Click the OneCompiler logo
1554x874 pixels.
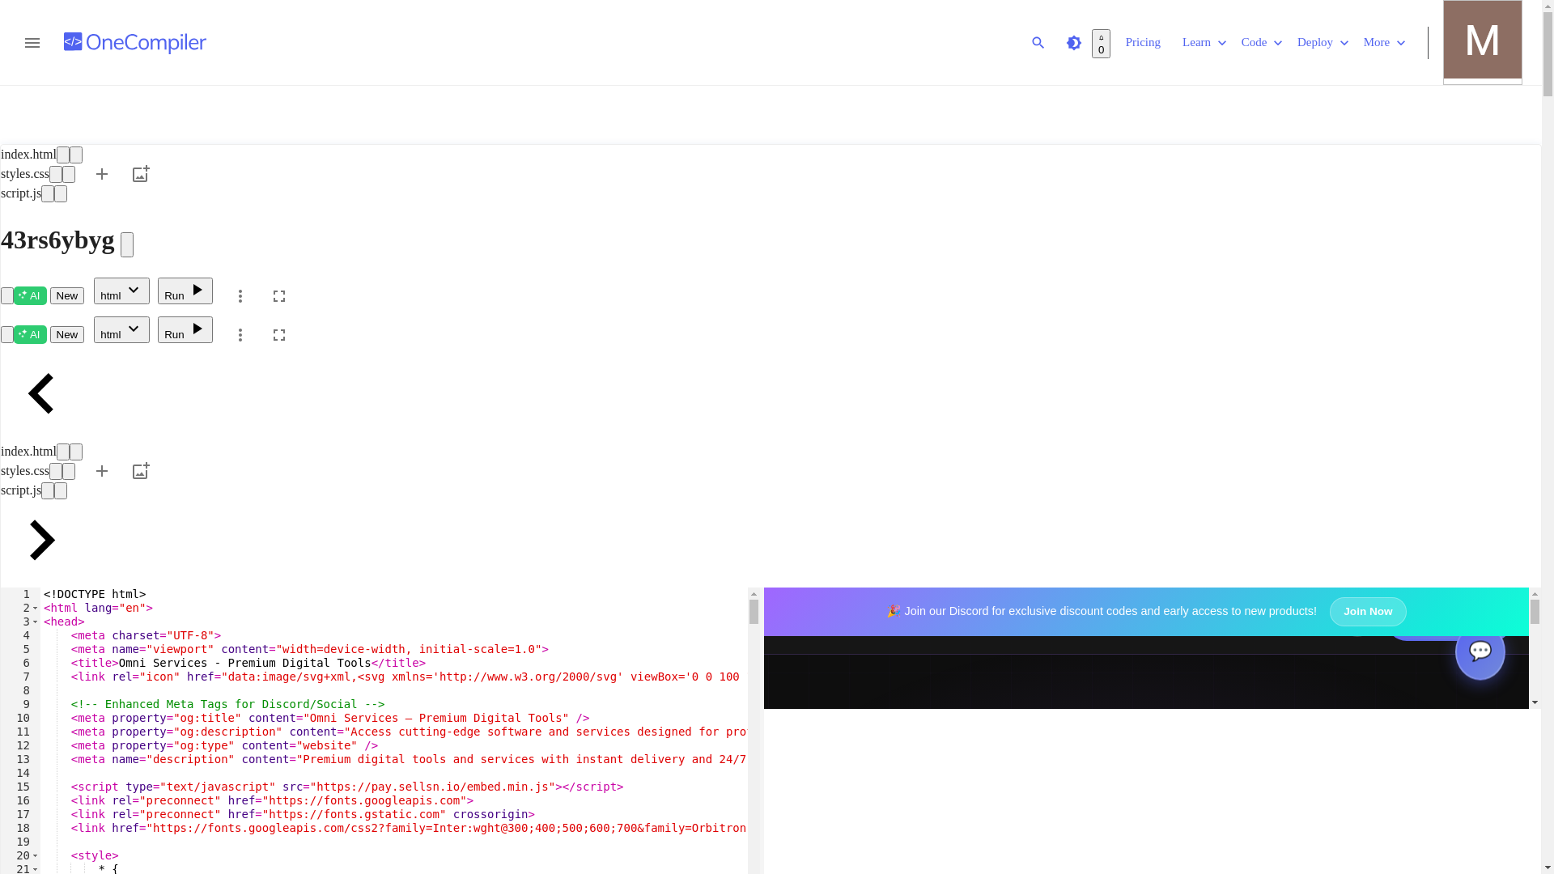(135, 43)
